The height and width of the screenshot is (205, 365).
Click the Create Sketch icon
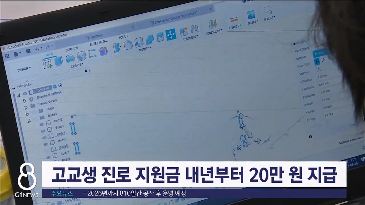47,63
